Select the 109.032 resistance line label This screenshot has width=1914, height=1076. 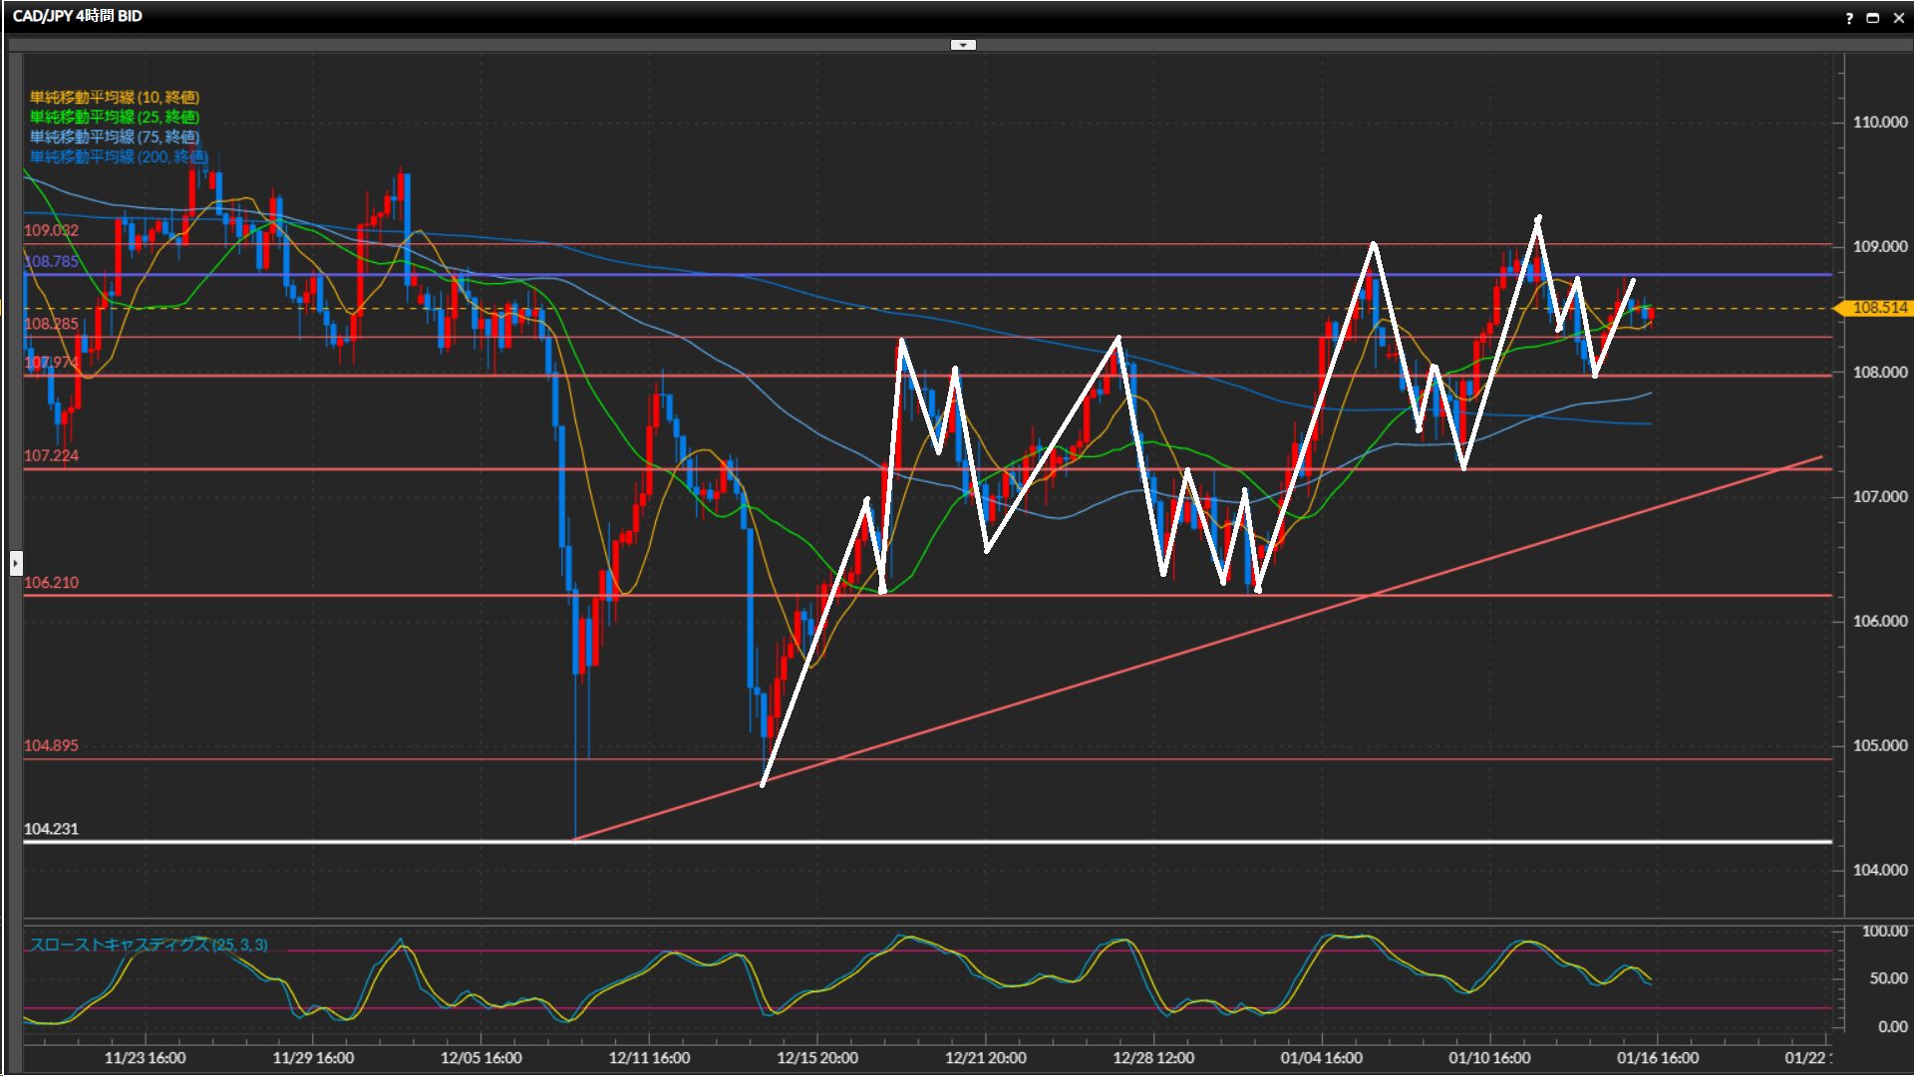click(x=51, y=230)
